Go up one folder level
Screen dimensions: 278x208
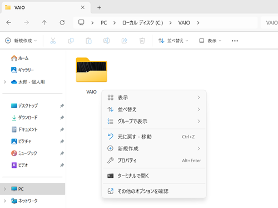44,22
